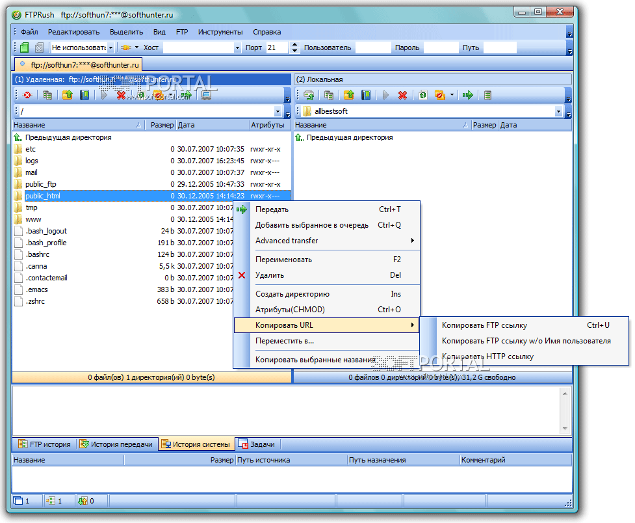Go up a directory in remote pane toolbar
The width and height of the screenshot is (635, 523).
67,95
